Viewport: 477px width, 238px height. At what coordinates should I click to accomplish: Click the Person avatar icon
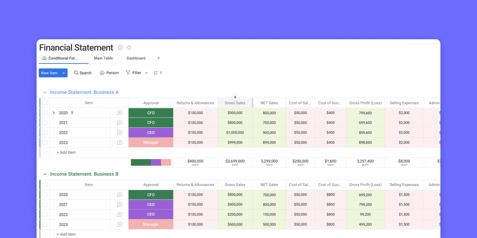[102, 73]
